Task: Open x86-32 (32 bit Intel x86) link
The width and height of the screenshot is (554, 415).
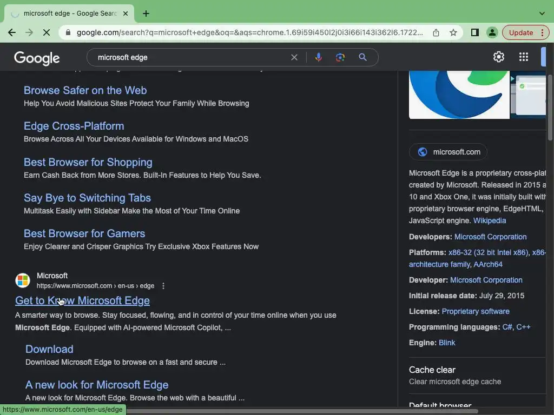Action: point(489,252)
